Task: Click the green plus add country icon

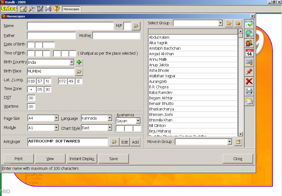Action: tap(79, 62)
